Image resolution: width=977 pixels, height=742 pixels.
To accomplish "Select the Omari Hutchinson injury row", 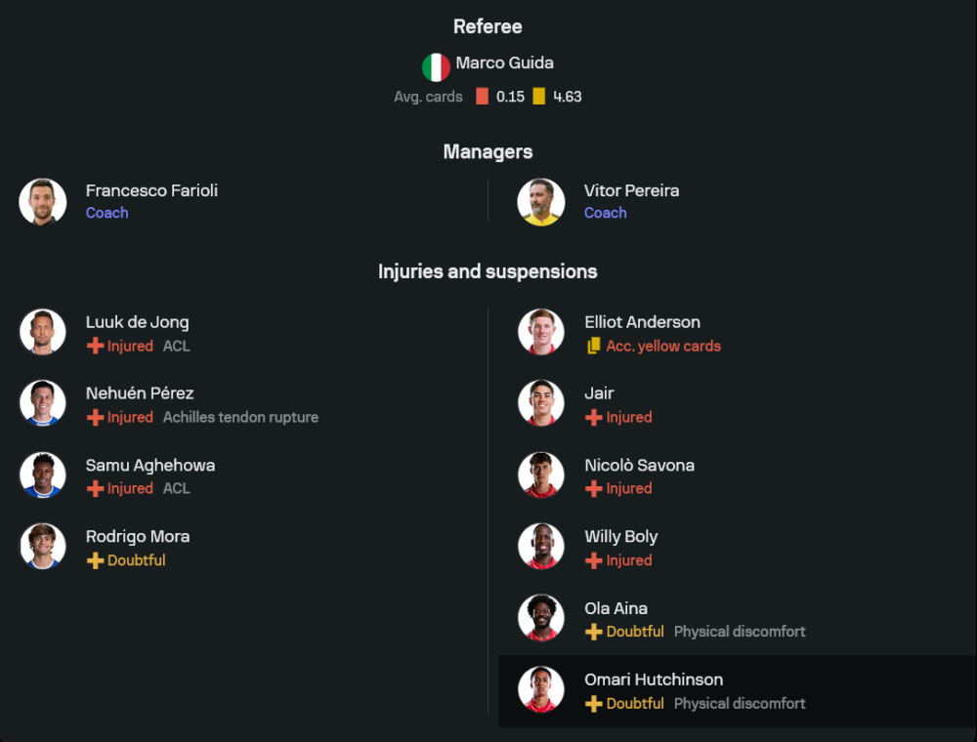I will tap(736, 691).
